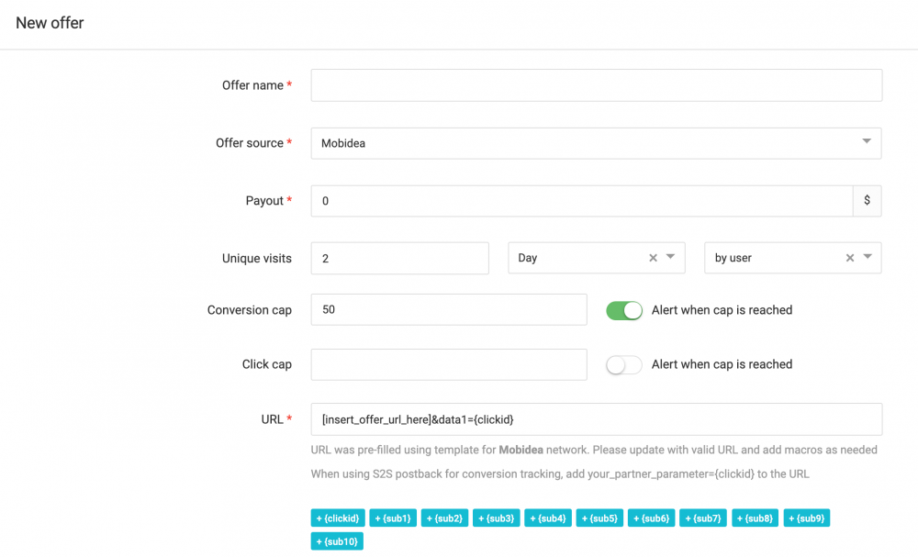Enable the Click cap alert toggle
This screenshot has height=557, width=918.
(624, 365)
